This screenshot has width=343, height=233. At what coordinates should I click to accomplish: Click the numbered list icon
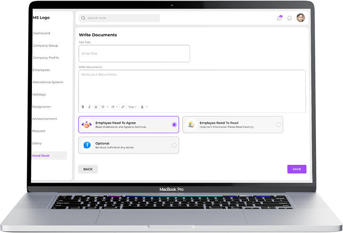(x=112, y=107)
